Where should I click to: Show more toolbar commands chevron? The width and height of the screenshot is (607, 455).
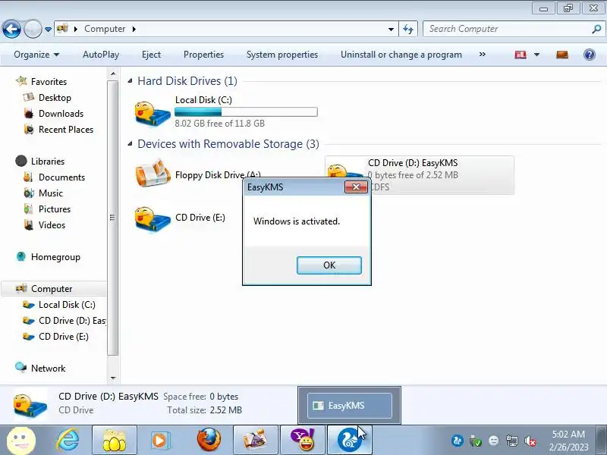(483, 55)
